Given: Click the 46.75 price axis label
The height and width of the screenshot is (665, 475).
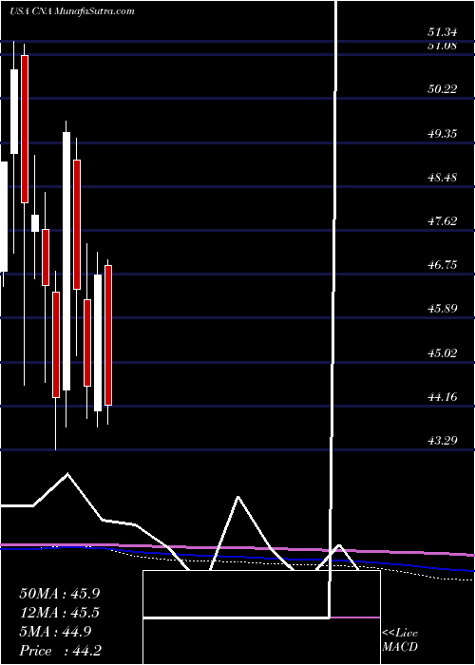Looking at the screenshot, I should [x=443, y=265].
